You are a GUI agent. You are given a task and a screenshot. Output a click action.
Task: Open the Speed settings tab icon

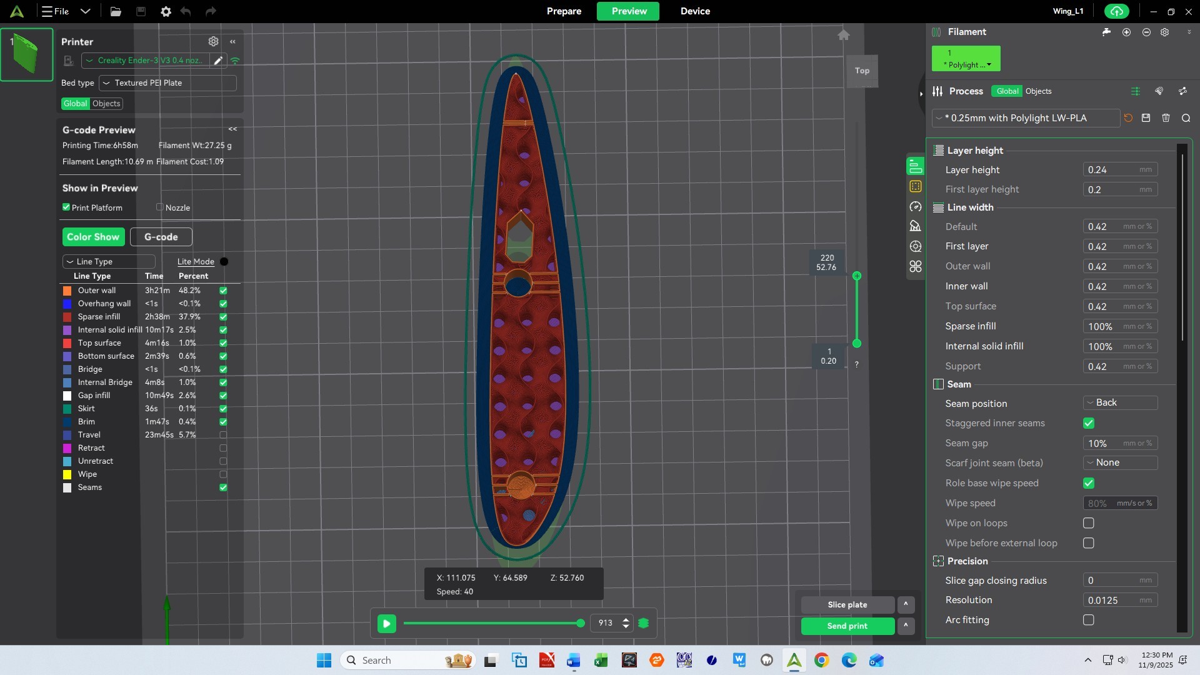point(916,207)
